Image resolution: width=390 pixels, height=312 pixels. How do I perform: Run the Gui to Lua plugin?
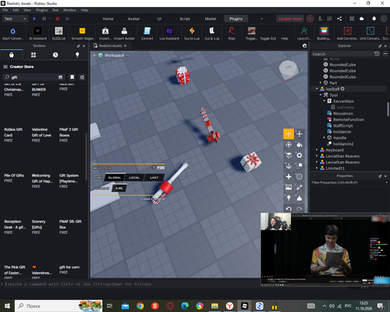(192, 34)
